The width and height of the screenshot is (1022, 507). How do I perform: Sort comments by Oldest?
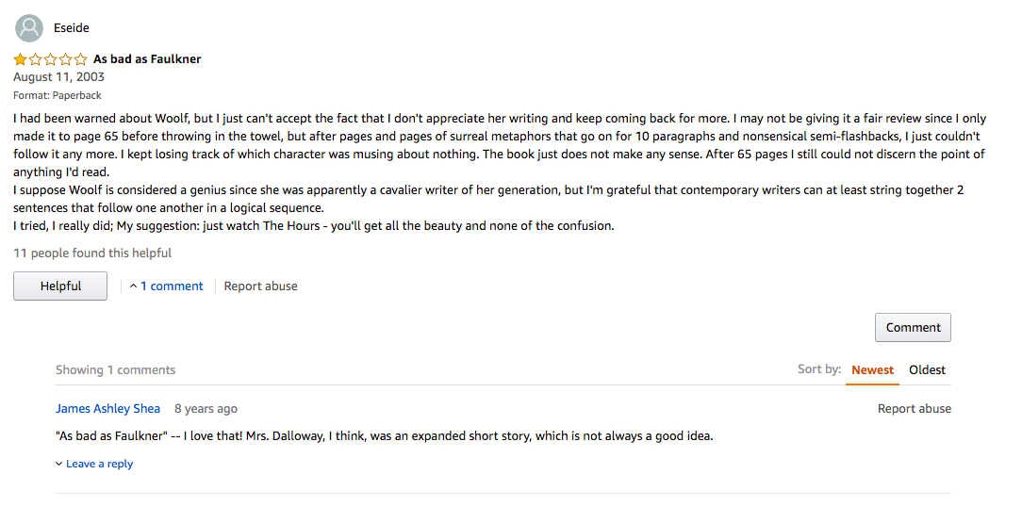coord(927,370)
